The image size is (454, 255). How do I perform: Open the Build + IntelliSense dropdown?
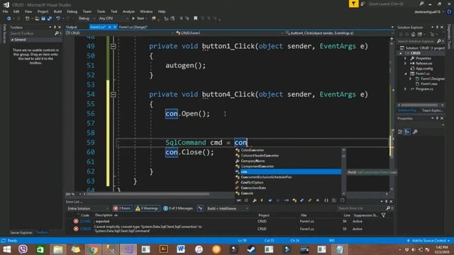click(x=227, y=208)
